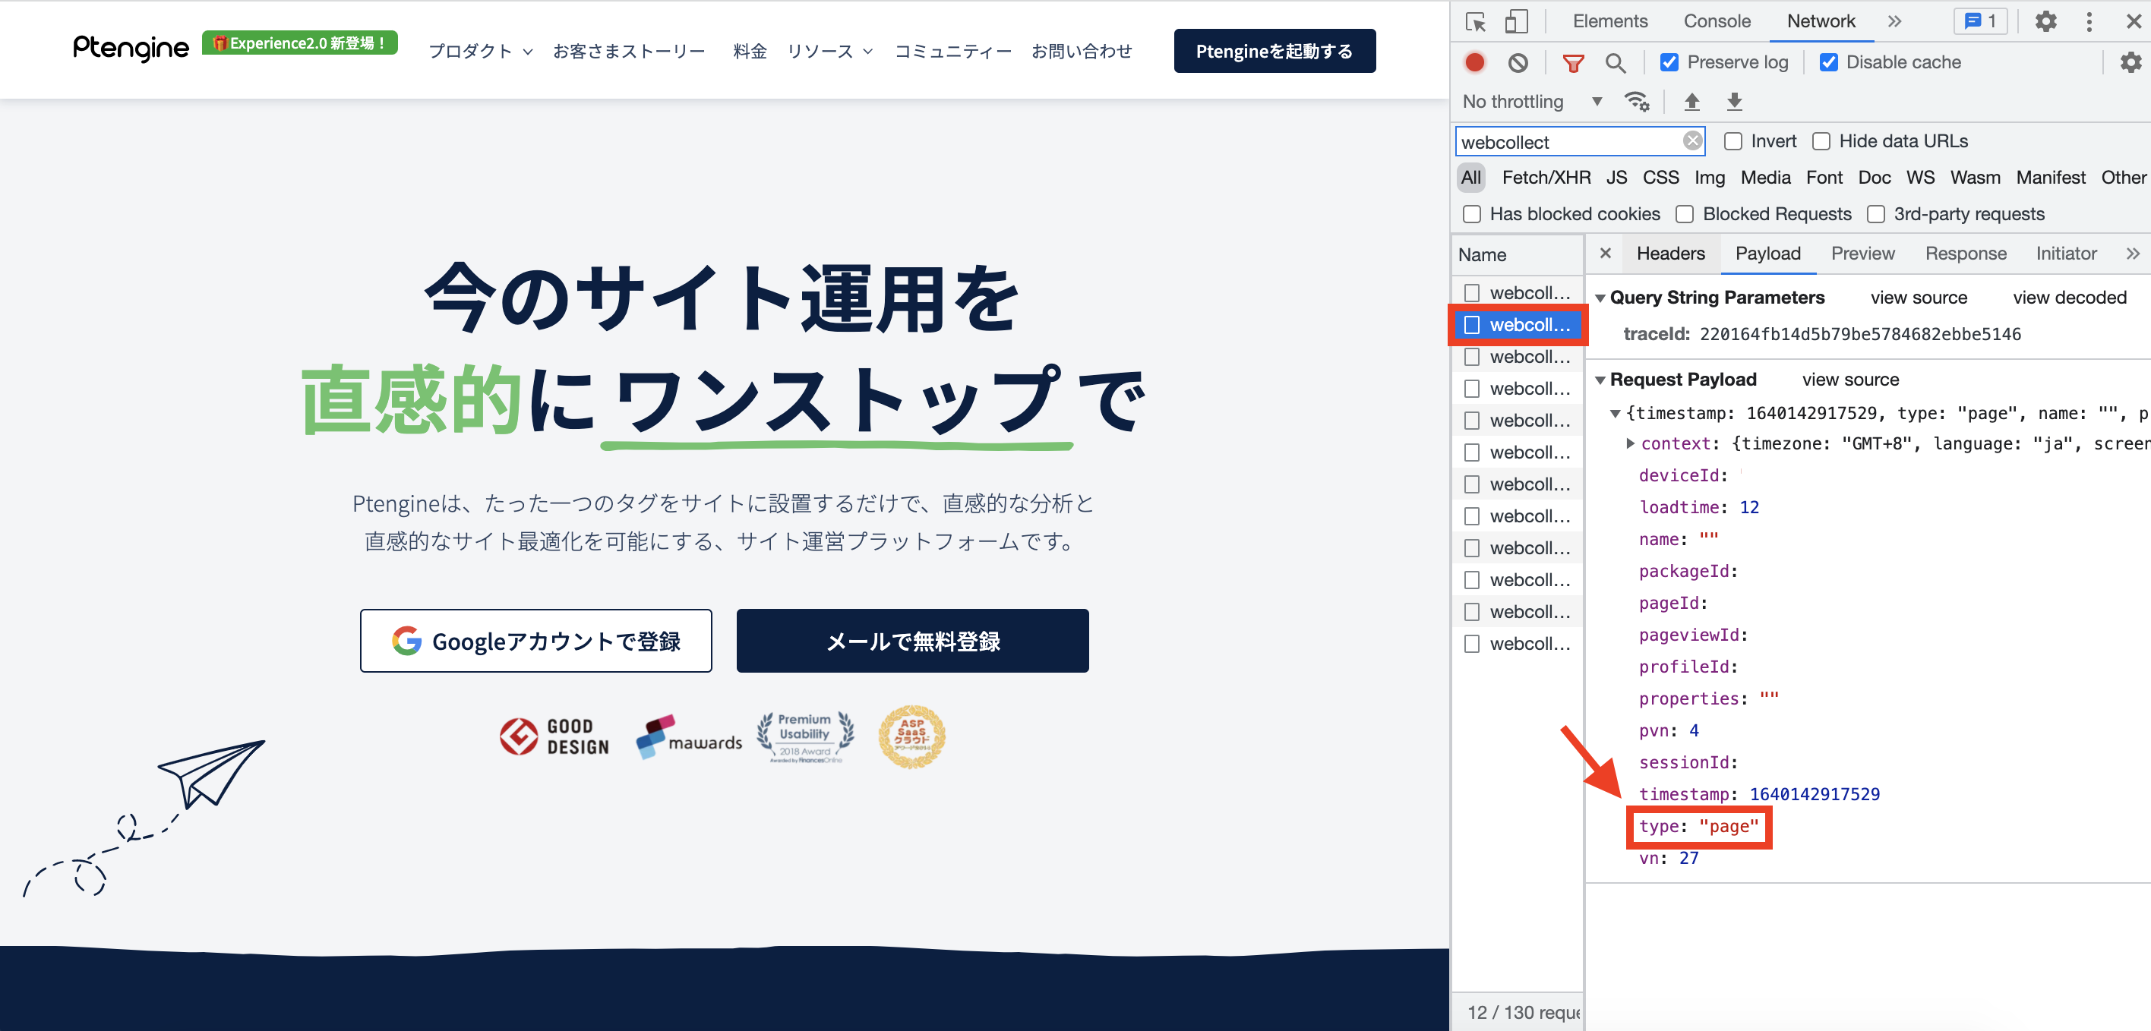Click Ptengineを起動する button
The width and height of the screenshot is (2151, 1031).
(x=1274, y=51)
